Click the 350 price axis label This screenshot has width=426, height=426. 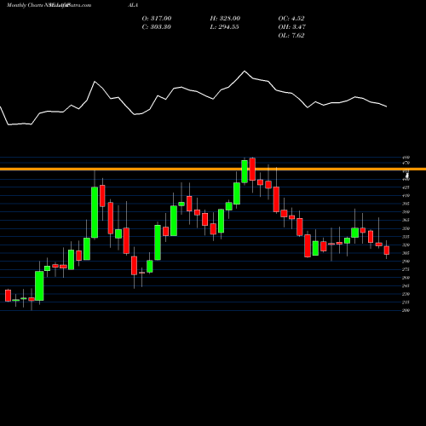click(x=406, y=228)
